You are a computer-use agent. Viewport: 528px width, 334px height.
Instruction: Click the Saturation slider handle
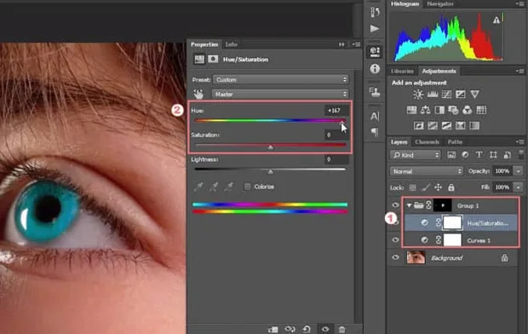pos(271,147)
